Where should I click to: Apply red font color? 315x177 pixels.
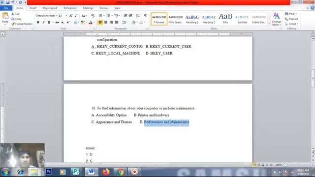[91, 22]
